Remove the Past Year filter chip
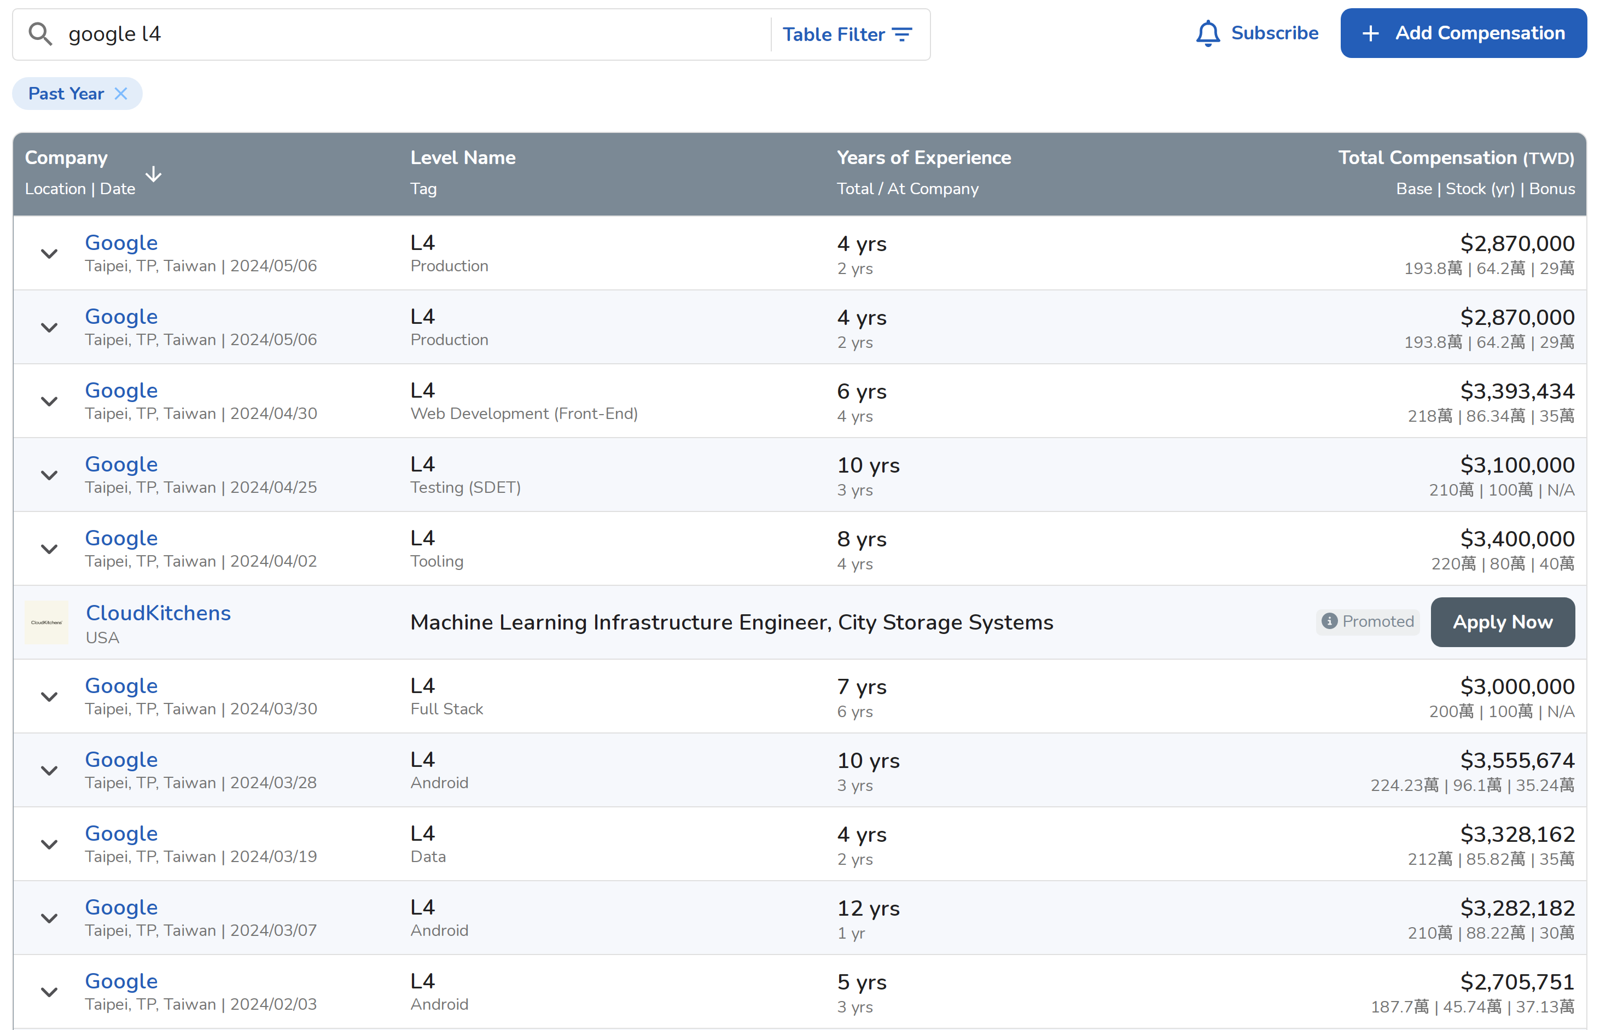The image size is (1600, 1030). click(x=120, y=94)
